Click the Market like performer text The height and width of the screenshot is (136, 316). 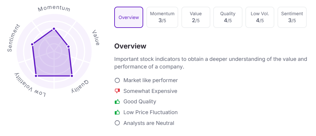[151, 81]
